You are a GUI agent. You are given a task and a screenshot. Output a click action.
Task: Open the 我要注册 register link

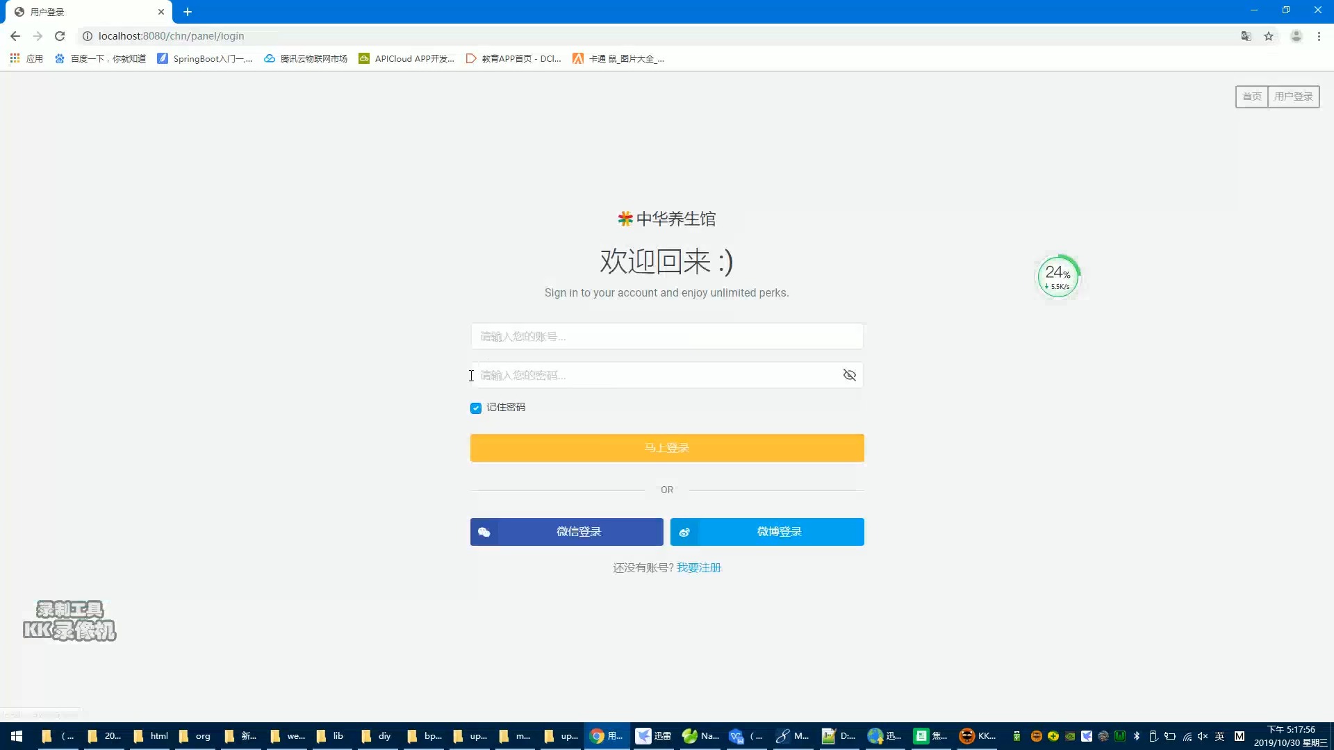tap(699, 568)
